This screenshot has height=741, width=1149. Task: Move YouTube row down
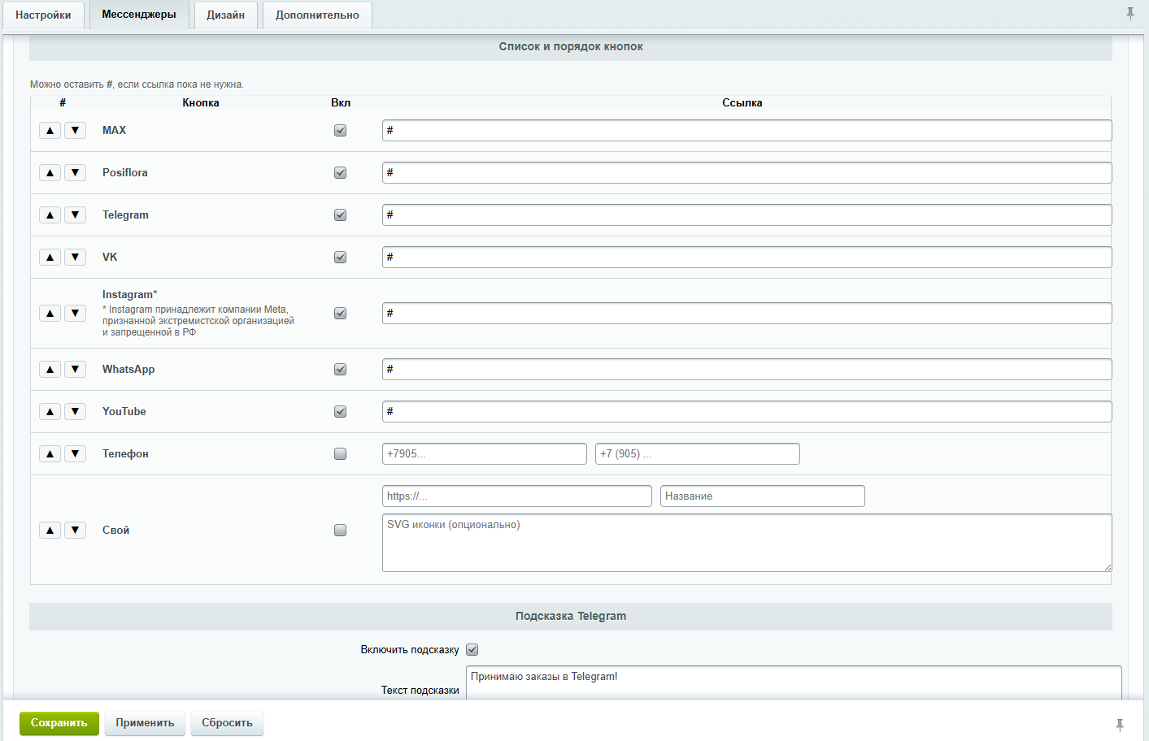click(x=75, y=411)
